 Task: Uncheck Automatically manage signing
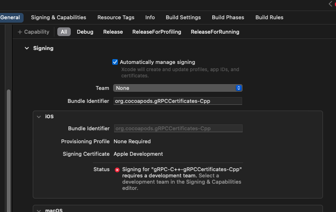point(115,62)
